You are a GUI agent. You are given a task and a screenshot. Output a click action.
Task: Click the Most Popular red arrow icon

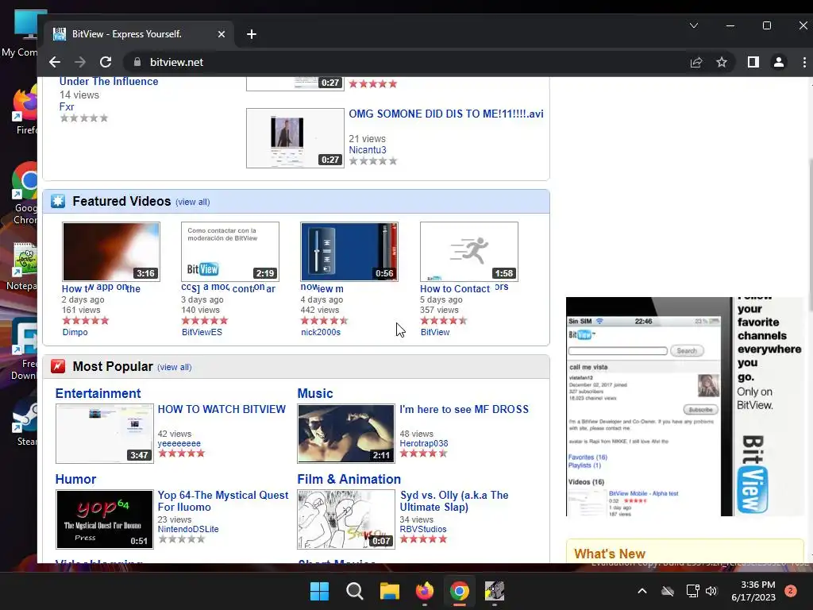(x=58, y=367)
